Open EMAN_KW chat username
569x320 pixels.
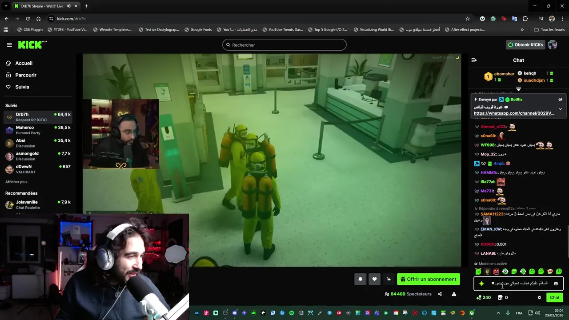point(491,229)
